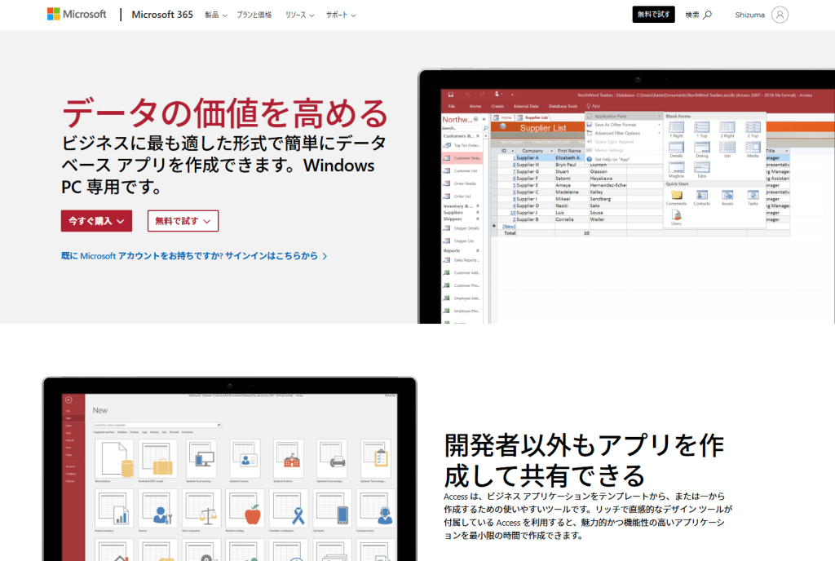Click the Create ribbon tab in screenshot
The width and height of the screenshot is (835, 561).
tap(497, 107)
